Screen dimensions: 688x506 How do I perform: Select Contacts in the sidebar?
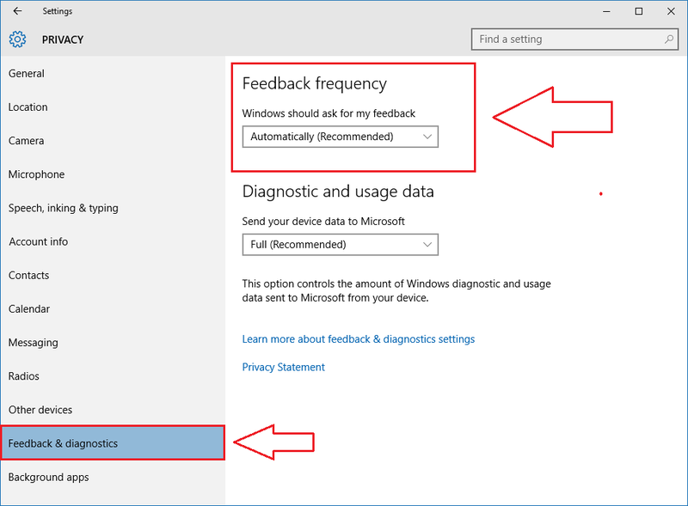coord(28,276)
